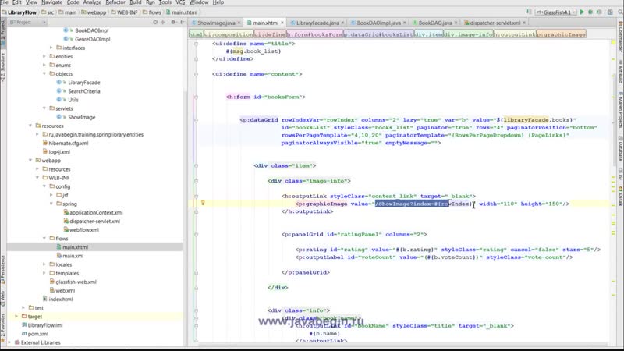Switch to LibraryFacade.java tab

[317, 23]
